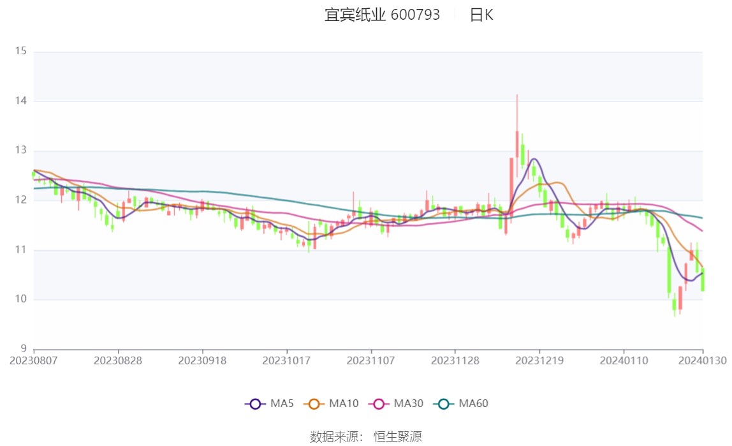This screenshot has width=732, height=446.
Task: Click the y-axis value 14
Action: (x=20, y=101)
